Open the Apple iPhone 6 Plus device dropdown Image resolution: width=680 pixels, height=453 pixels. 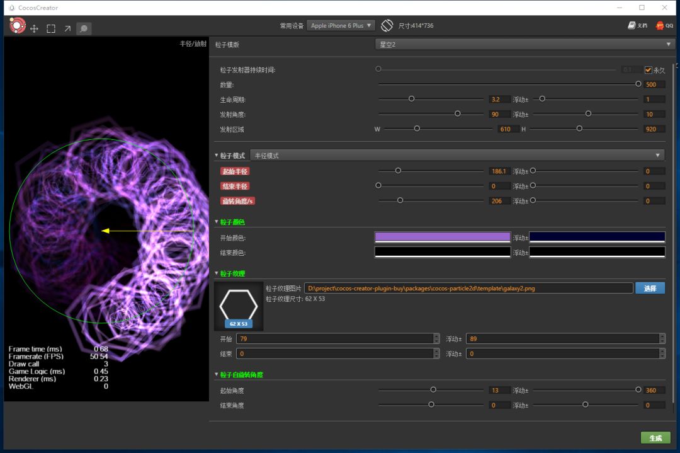[341, 26]
